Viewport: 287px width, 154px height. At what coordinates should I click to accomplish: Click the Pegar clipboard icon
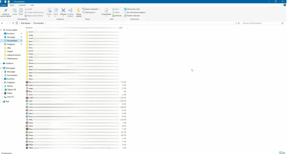pos(21,11)
